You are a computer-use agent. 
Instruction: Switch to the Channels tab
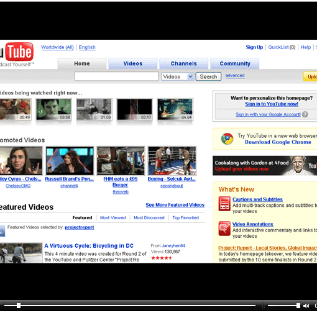pyautogui.click(x=184, y=63)
